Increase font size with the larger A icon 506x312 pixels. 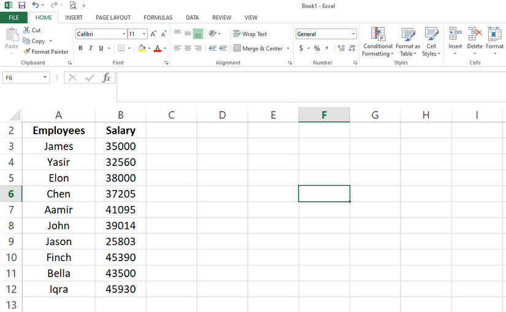(x=153, y=34)
